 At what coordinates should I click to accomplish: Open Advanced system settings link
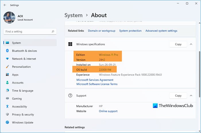click(161, 31)
